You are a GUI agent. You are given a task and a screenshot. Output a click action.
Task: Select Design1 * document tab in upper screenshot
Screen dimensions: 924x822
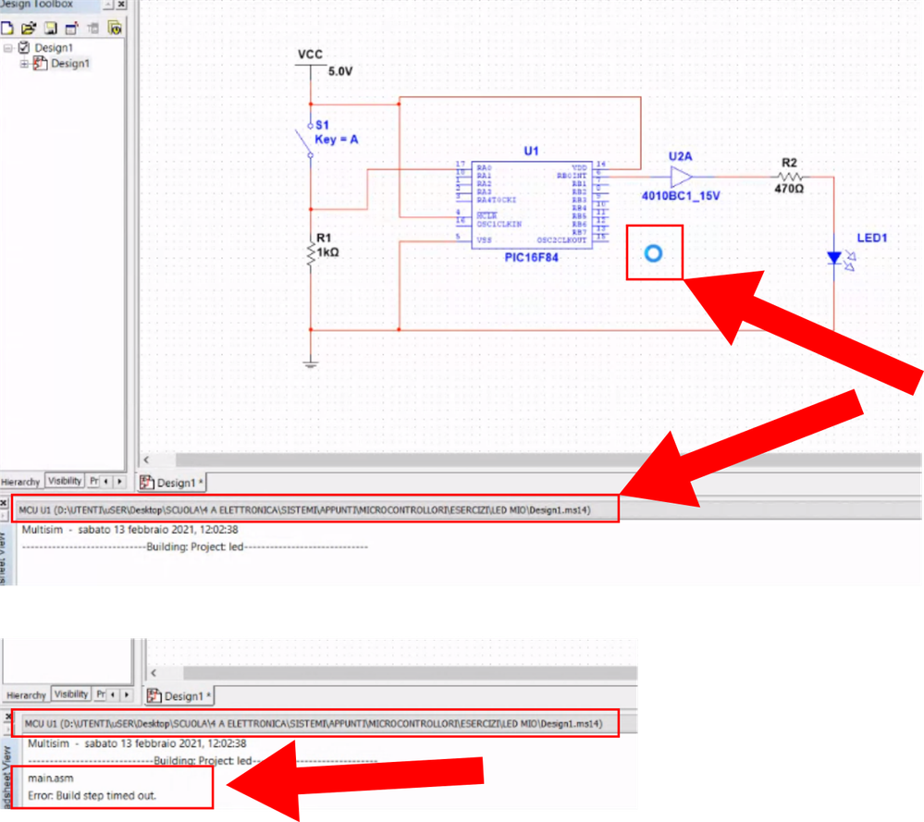pyautogui.click(x=172, y=483)
